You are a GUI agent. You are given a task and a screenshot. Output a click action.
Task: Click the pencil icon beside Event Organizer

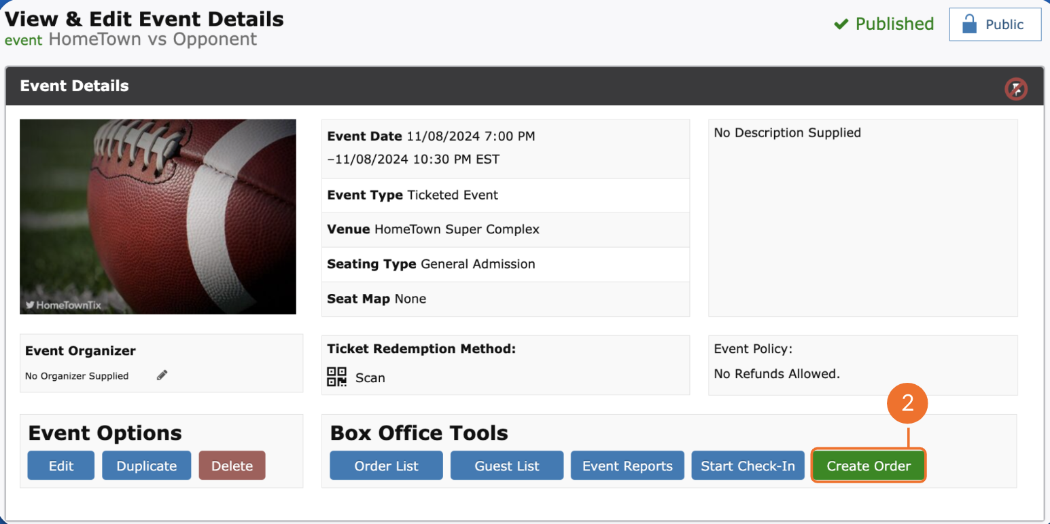point(162,375)
